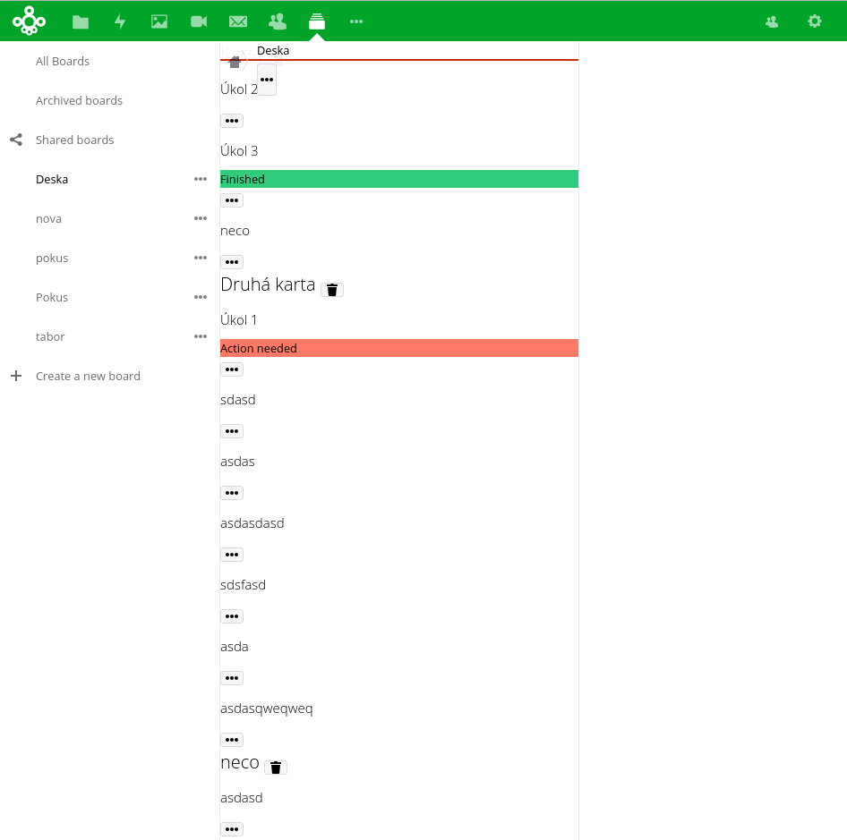Open the ellipsis menu below Action needed label

coord(232,369)
